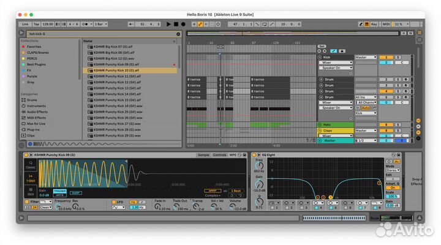Image resolution: width=441 pixels, height=245 pixels.
Task: Toggle EQ Eight device activator
Action: coord(254,155)
